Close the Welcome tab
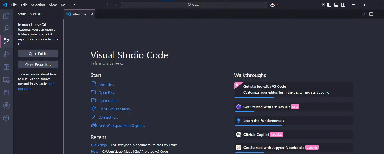This screenshot has height=154, width=384. pos(92,14)
